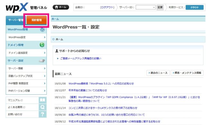Open WordPress設定 menu item

pyautogui.click(x=26, y=37)
